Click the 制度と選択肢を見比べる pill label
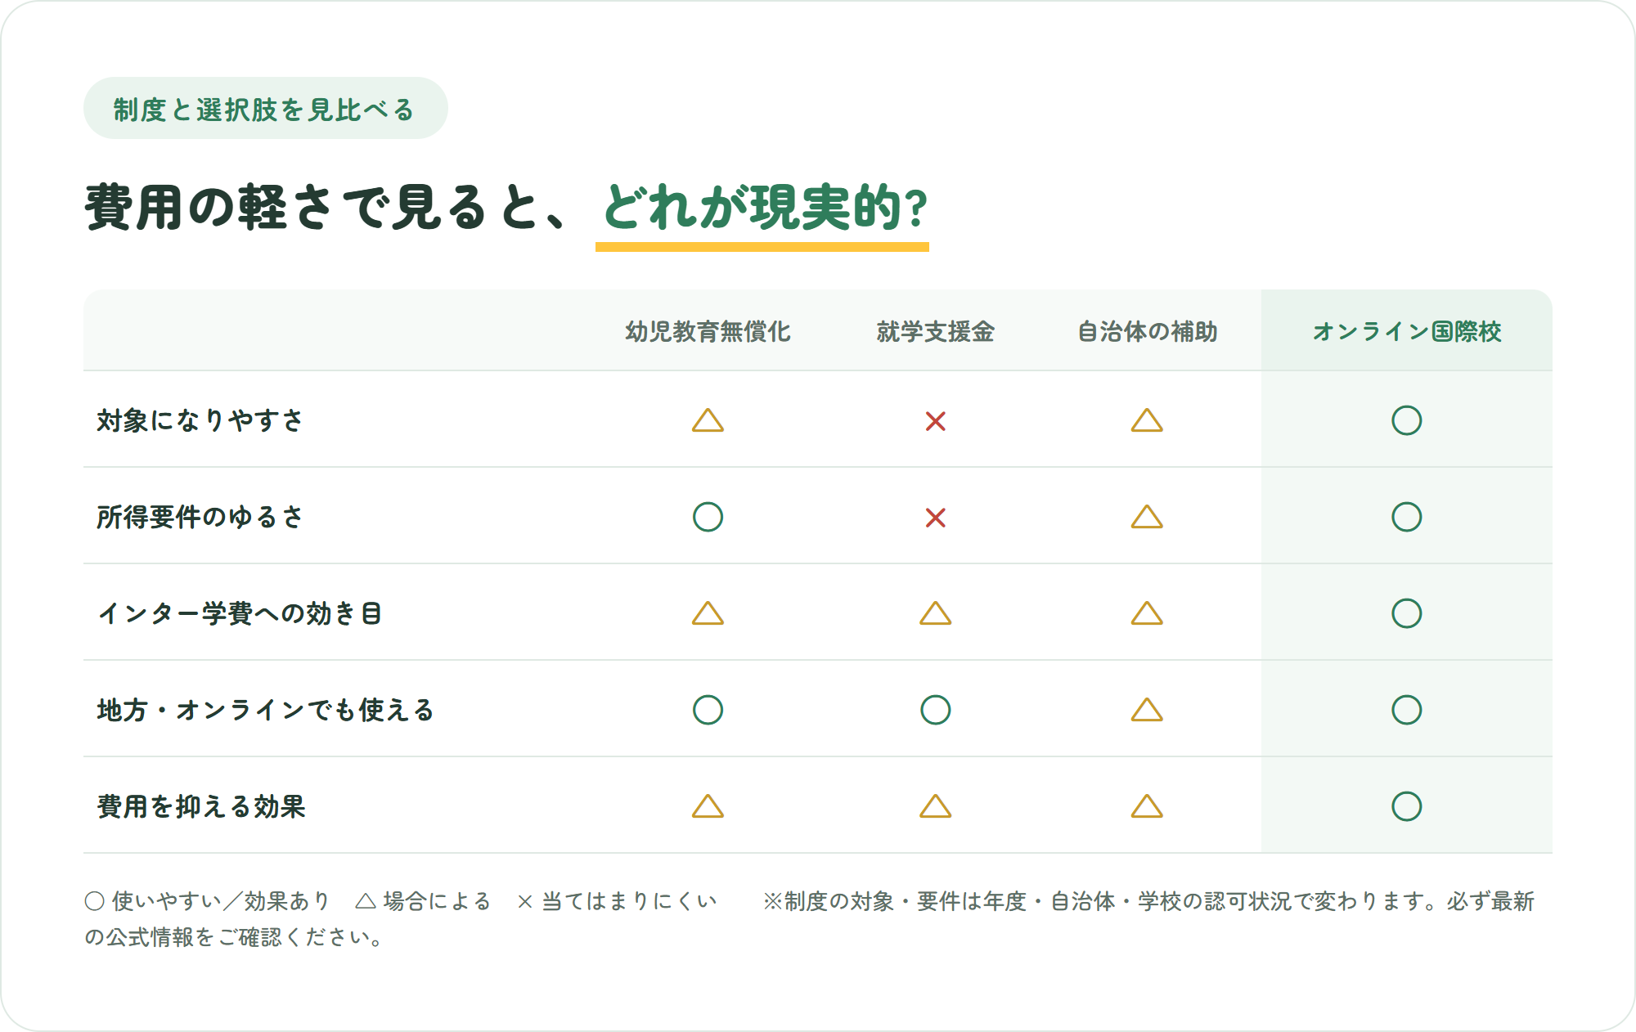This screenshot has height=1032, width=1636. pos(265,109)
